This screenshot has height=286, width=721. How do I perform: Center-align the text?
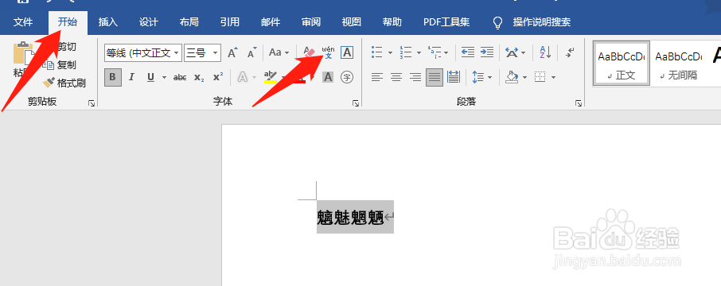(x=396, y=77)
